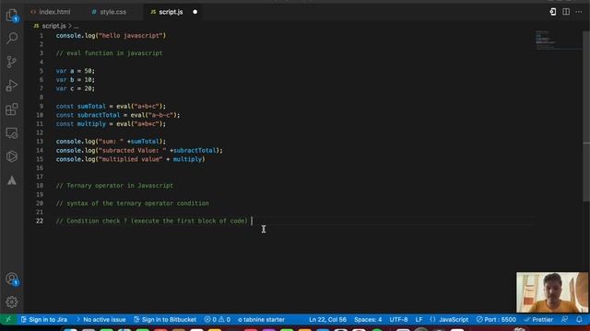Open the triangle-shaped icon in the activity bar
The image size is (590, 331).
coord(12,180)
